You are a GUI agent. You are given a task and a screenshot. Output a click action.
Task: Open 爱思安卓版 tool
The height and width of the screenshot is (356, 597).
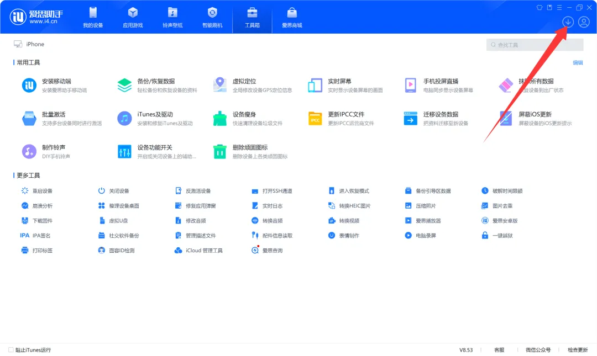(500, 221)
